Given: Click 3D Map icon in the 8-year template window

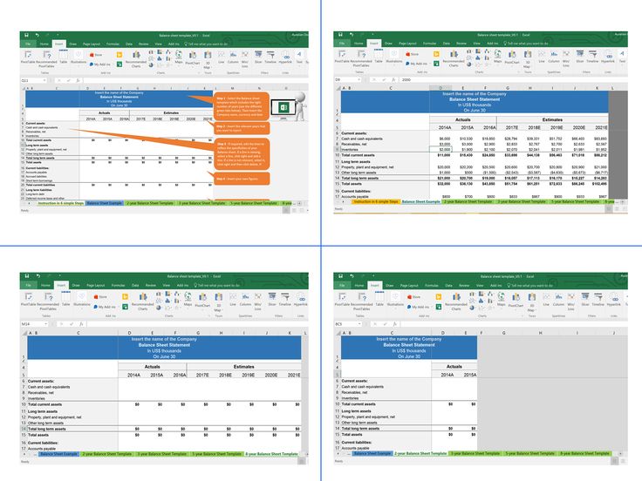Looking at the screenshot, I should [x=218, y=301].
